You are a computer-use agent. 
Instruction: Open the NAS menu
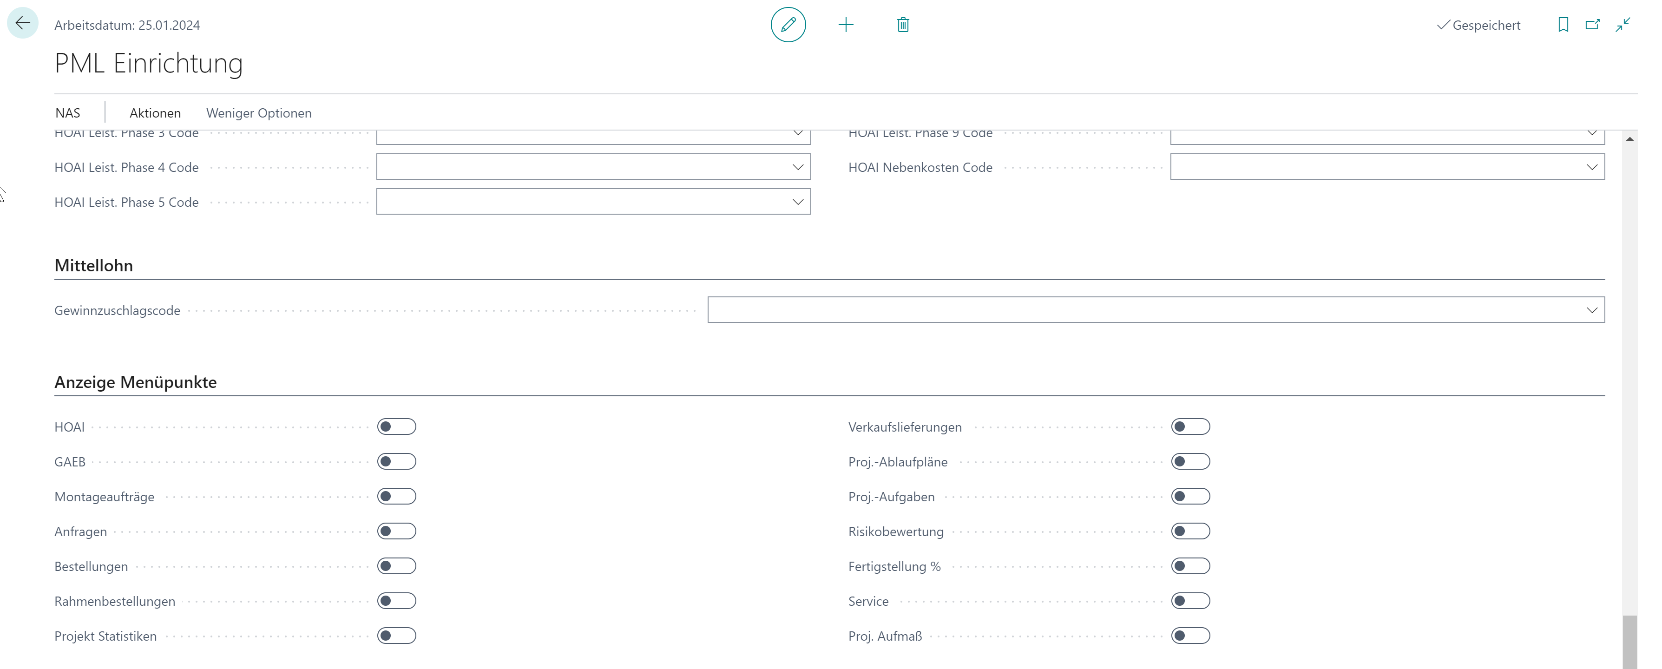[68, 113]
